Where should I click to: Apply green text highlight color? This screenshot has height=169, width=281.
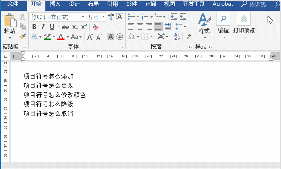[47, 37]
